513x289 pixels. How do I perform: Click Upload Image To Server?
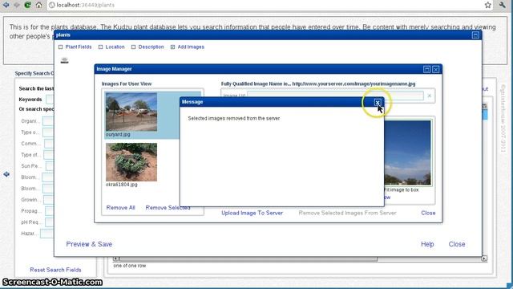click(x=252, y=213)
